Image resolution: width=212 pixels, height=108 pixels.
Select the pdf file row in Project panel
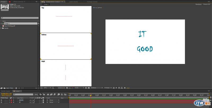(19, 26)
